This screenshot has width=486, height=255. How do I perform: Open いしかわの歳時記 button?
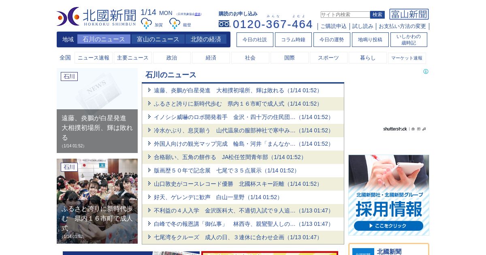coord(409,40)
